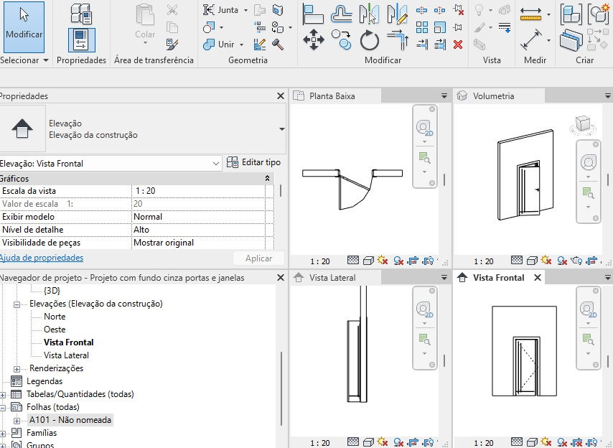This screenshot has height=448, width=613.
Task: Click Create Assembly in Criar panel
Action: tap(571, 14)
